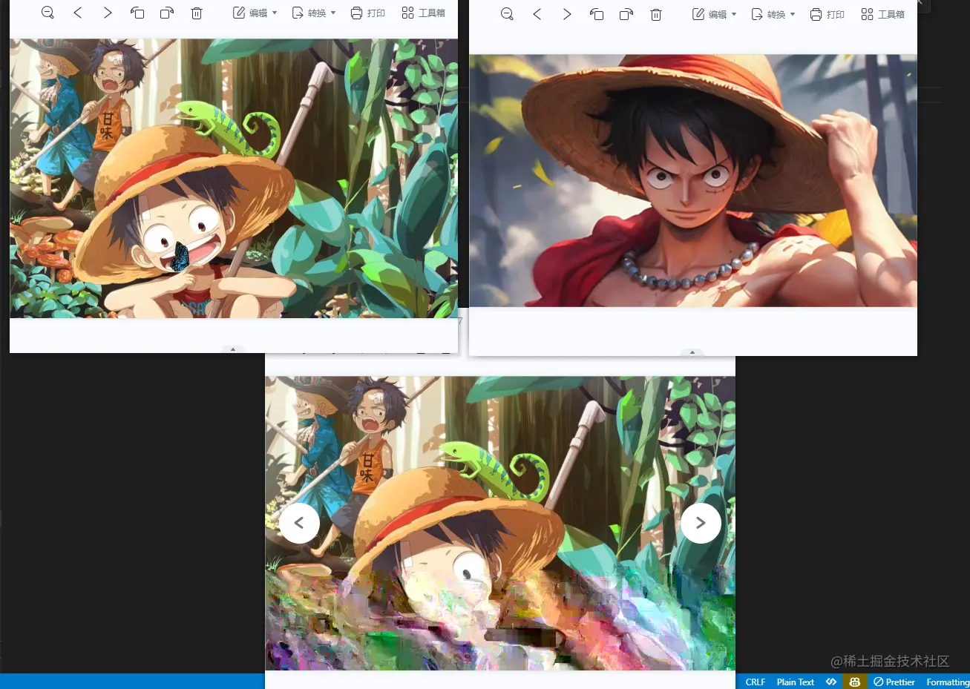
Task: Click 打印 in the right viewer toolbar
Action: click(827, 14)
